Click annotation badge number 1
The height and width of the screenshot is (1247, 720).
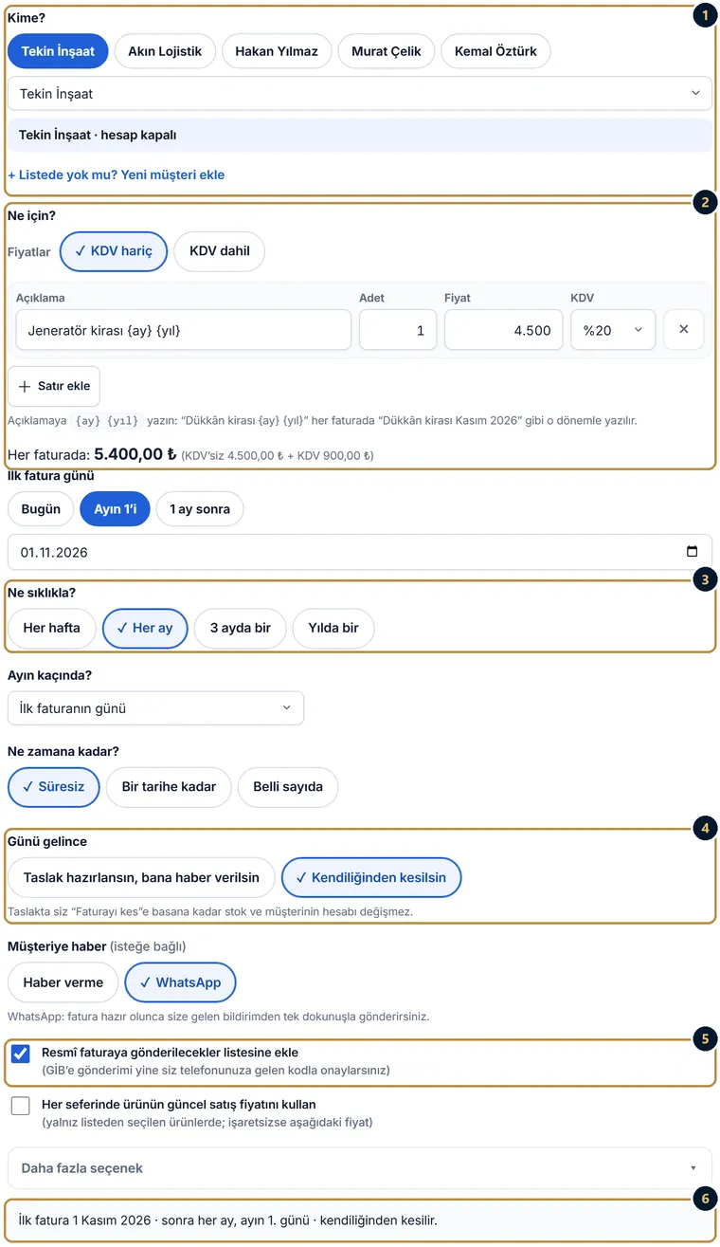703,16
